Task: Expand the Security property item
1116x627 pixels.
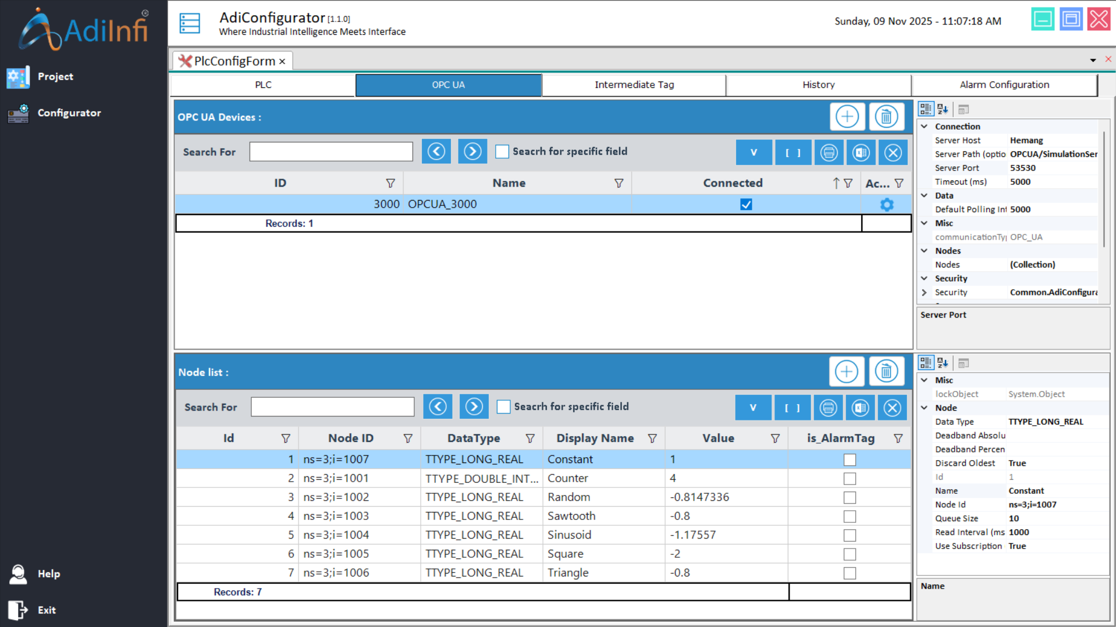Action: click(x=924, y=293)
